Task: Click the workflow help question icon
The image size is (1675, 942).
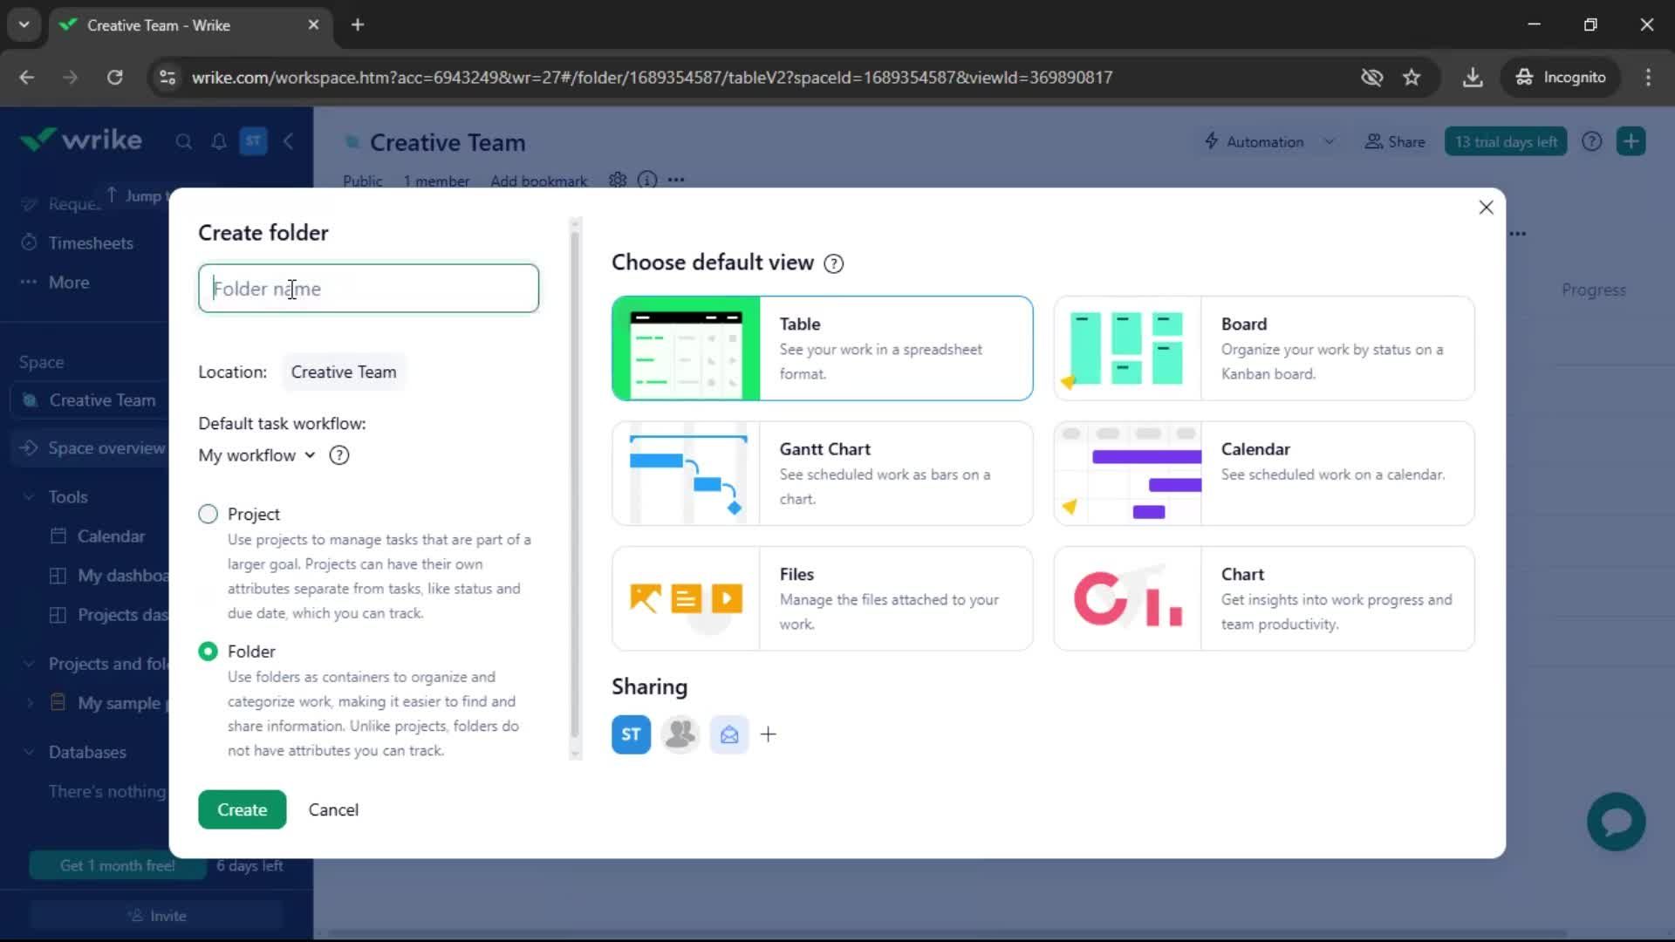Action: point(339,455)
